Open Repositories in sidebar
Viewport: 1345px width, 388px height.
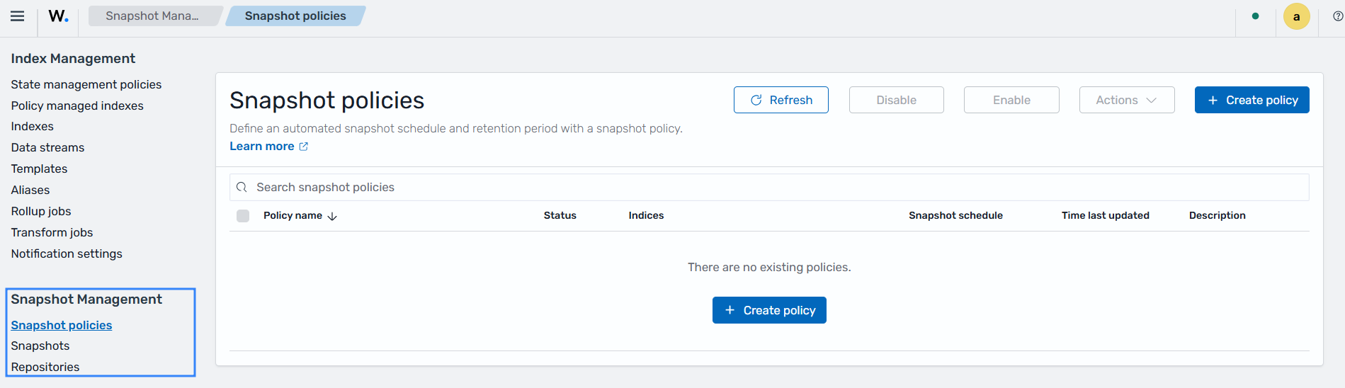click(x=45, y=367)
